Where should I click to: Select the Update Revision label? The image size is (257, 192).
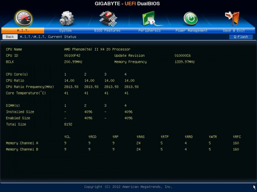pos(129,56)
